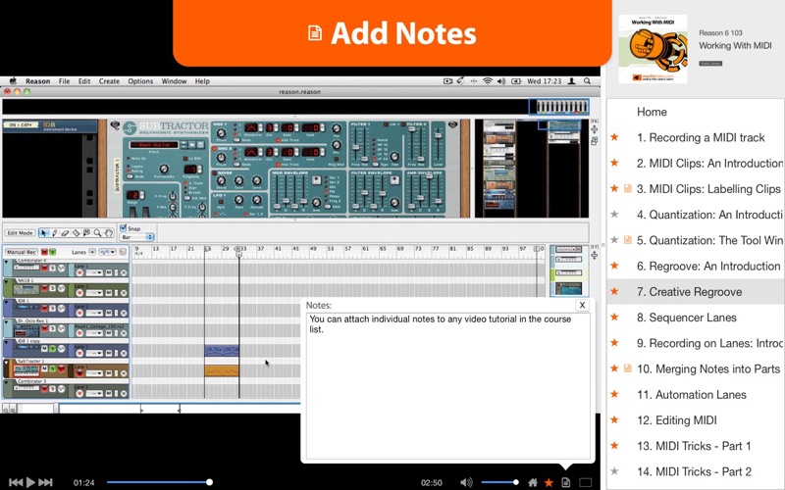This screenshot has height=490, width=785.
Task: Open the Options menu in Reason
Action: 140,81
